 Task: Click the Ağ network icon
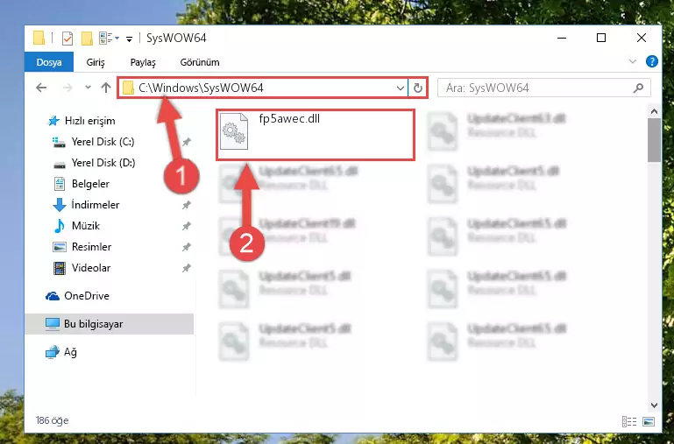pos(53,352)
